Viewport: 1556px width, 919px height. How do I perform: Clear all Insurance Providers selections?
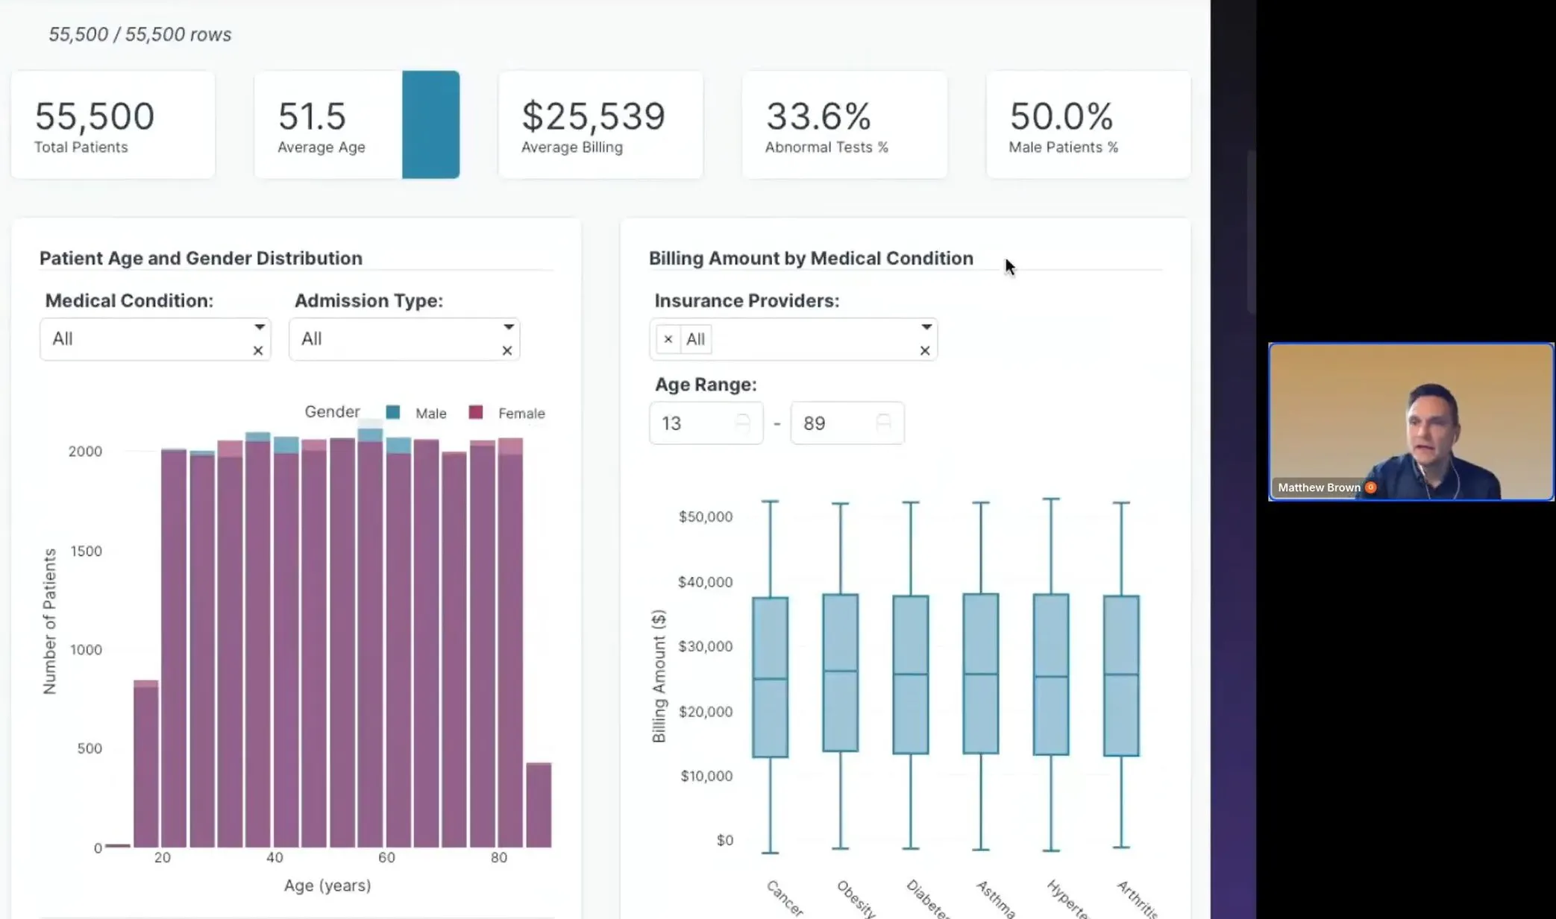click(925, 350)
